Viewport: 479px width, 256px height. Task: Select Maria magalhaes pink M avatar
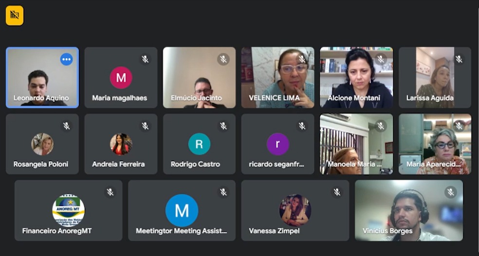tap(121, 78)
